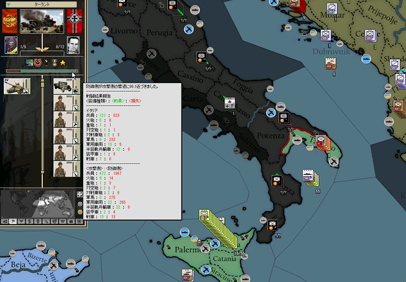Click the blue naval base icon north of Palermo
The image size is (406, 282).
coord(185,232)
